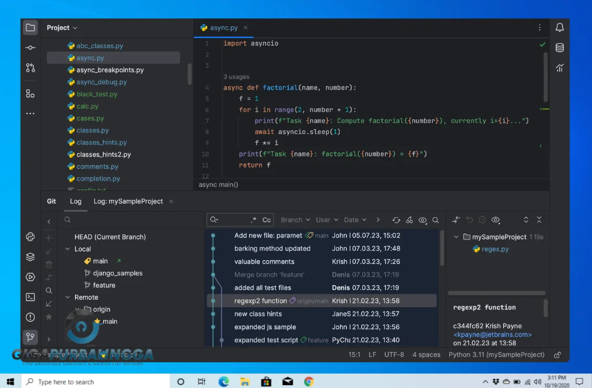Click the Git tool window title
Image resolution: width=592 pixels, height=388 pixels.
tap(52, 201)
